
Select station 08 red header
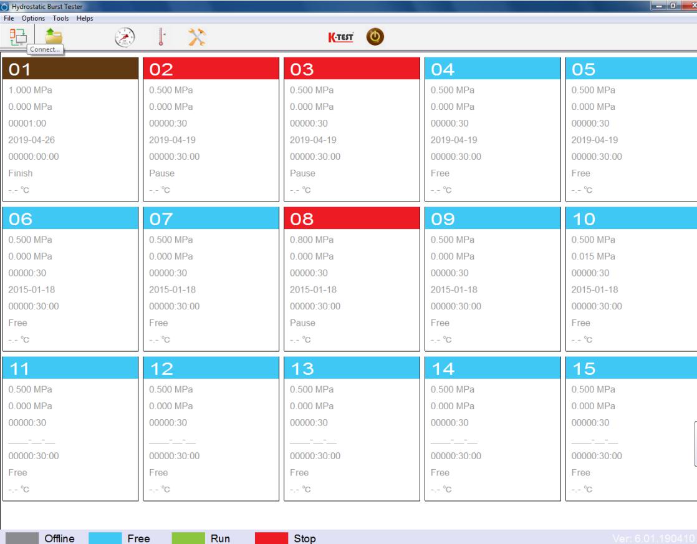(x=351, y=218)
